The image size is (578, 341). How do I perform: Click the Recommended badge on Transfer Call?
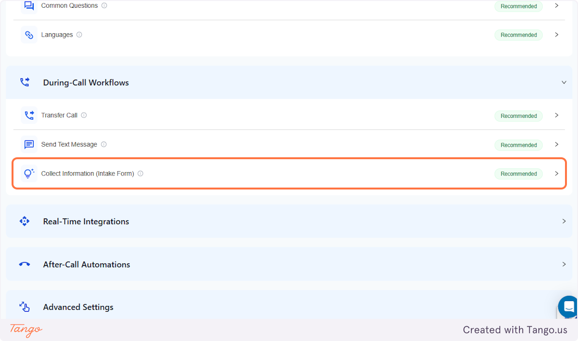tap(518, 115)
